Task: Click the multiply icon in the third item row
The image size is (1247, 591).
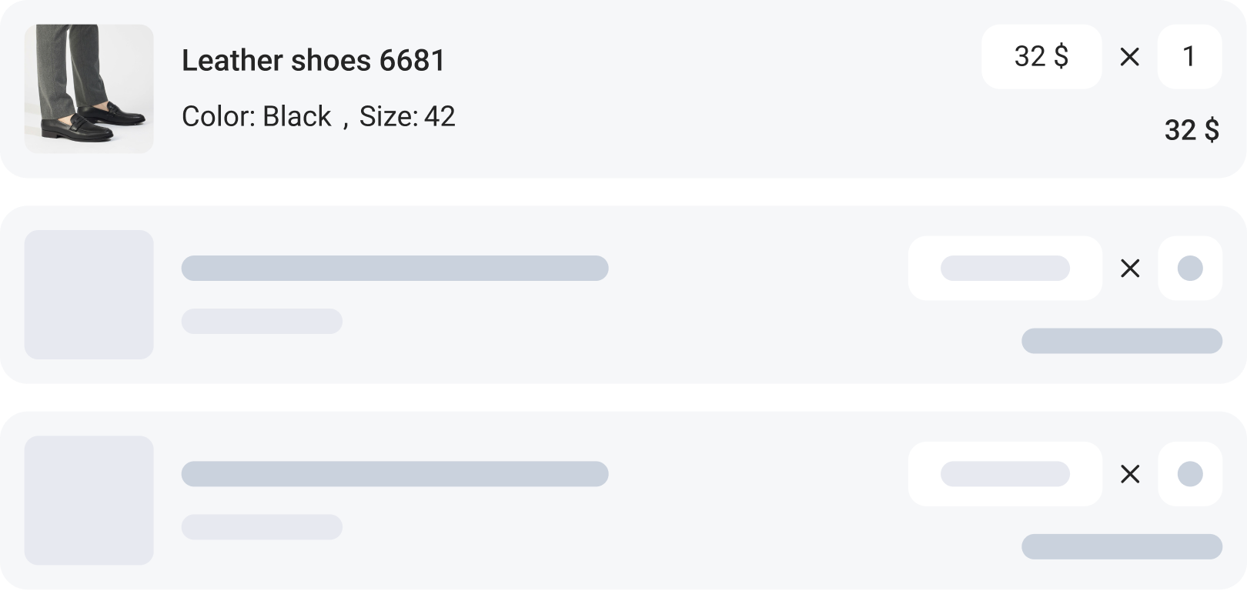Action: click(1129, 474)
